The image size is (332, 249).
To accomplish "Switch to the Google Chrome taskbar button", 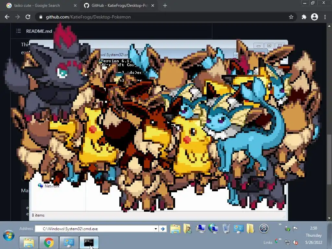I will [49, 243].
